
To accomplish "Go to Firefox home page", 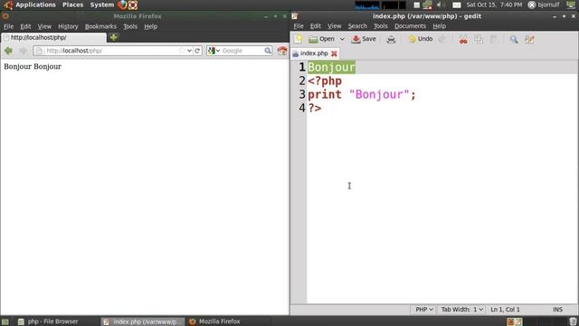I will pos(282,51).
